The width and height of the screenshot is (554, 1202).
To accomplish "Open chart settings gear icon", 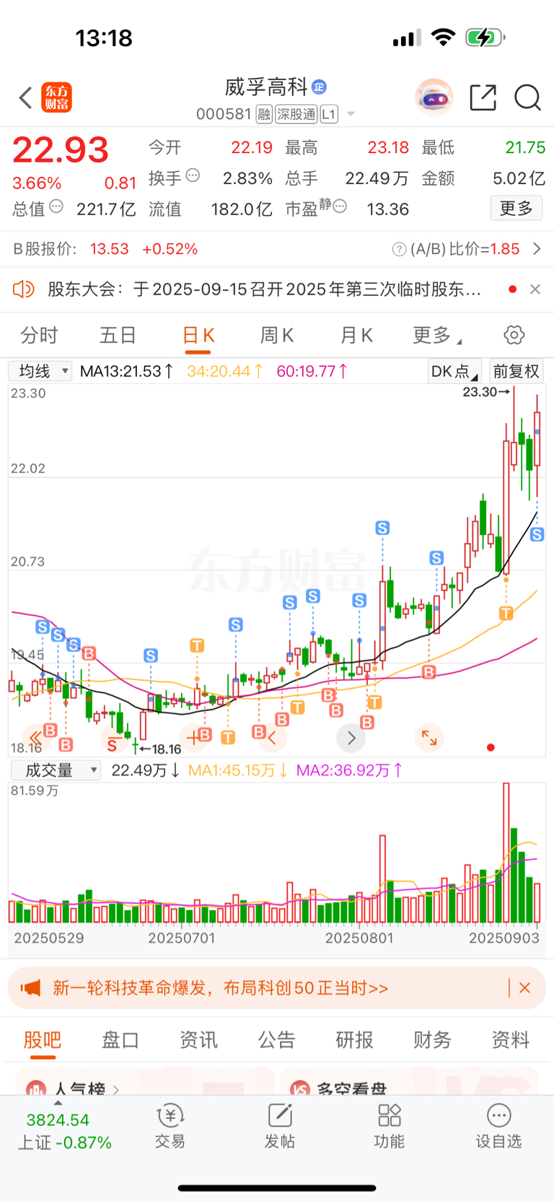I will (514, 335).
